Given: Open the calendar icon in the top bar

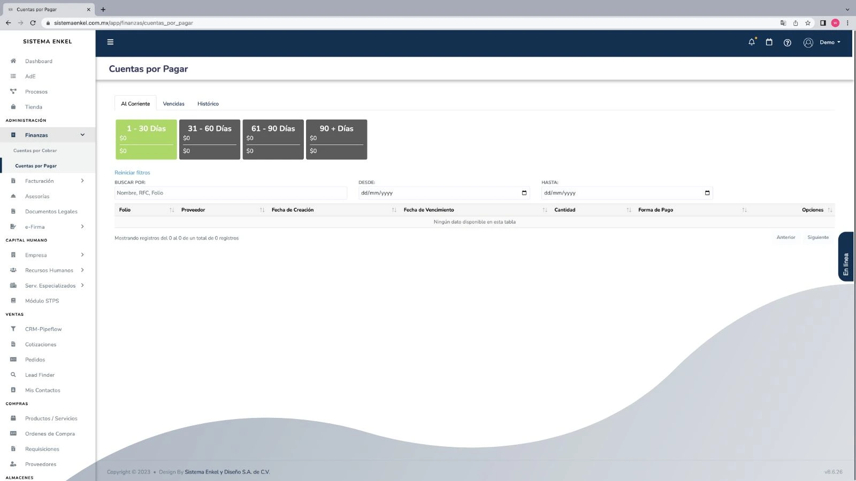Looking at the screenshot, I should pos(769,42).
